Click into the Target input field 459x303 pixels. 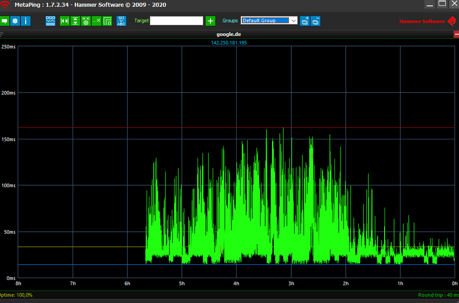click(x=176, y=21)
